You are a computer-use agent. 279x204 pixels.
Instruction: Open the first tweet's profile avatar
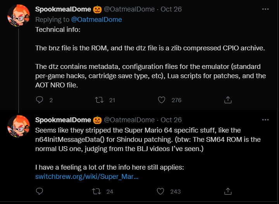tap(19, 16)
